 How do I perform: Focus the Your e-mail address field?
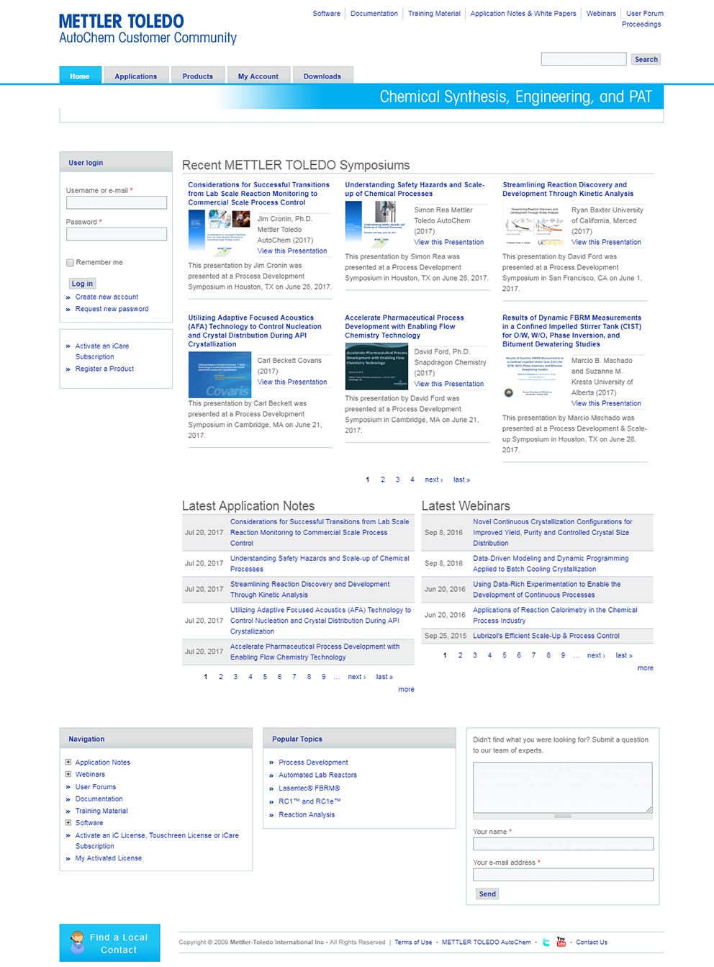(563, 875)
